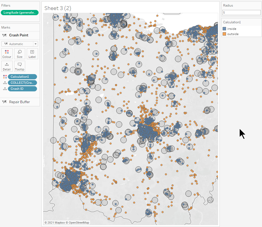Click the Sheet 3 (2) title
This screenshot has width=262, height=227.
[x=58, y=8]
